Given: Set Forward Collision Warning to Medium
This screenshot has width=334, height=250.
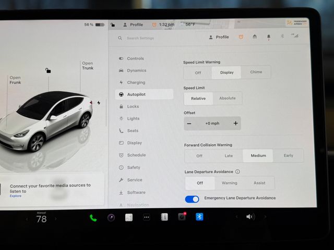Looking at the screenshot, I should 258,156.
